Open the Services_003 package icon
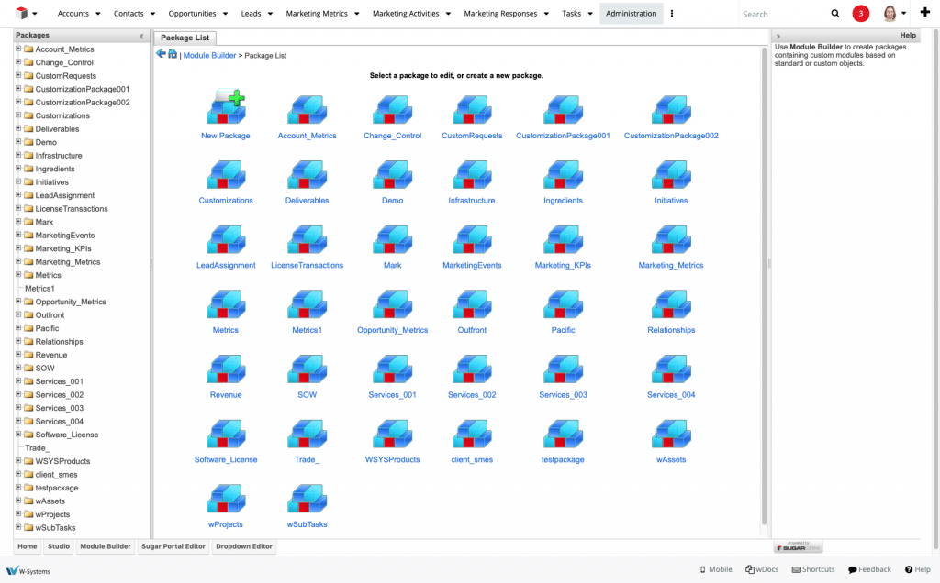 point(563,368)
